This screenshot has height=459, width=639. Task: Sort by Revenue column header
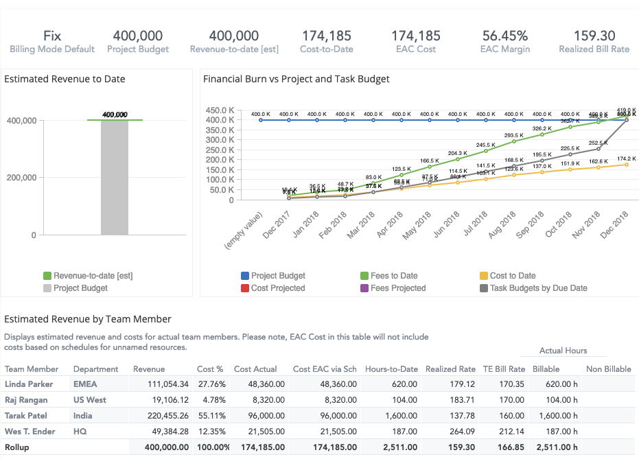click(149, 369)
